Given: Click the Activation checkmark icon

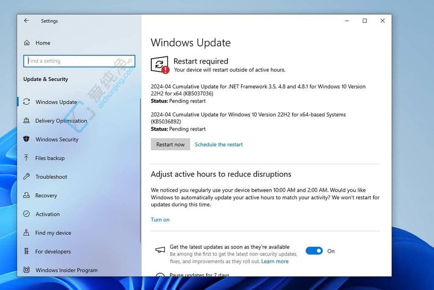Looking at the screenshot, I should pos(27,214).
